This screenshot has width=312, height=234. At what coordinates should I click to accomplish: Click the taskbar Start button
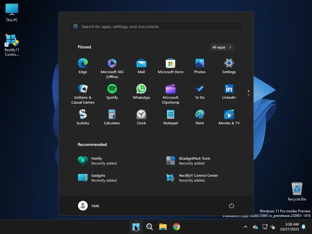[136, 227]
